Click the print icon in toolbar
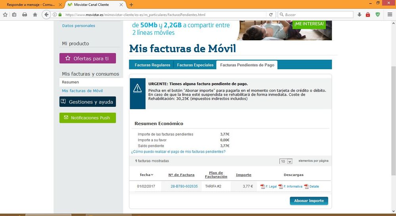 pos(25,15)
